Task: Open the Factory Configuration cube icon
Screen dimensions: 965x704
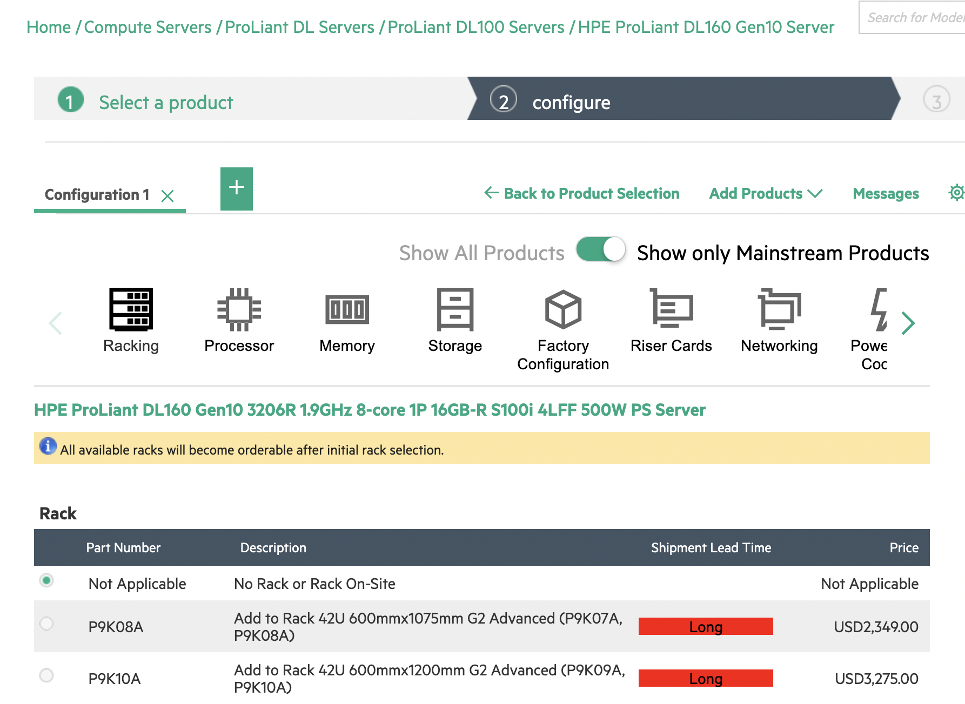Action: 563,309
